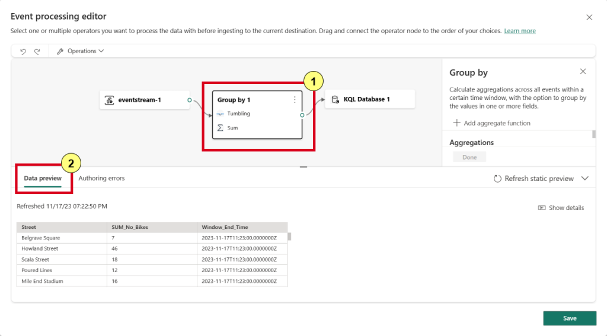Click the Refreshed 11/17/23 timestamp text

(62, 206)
